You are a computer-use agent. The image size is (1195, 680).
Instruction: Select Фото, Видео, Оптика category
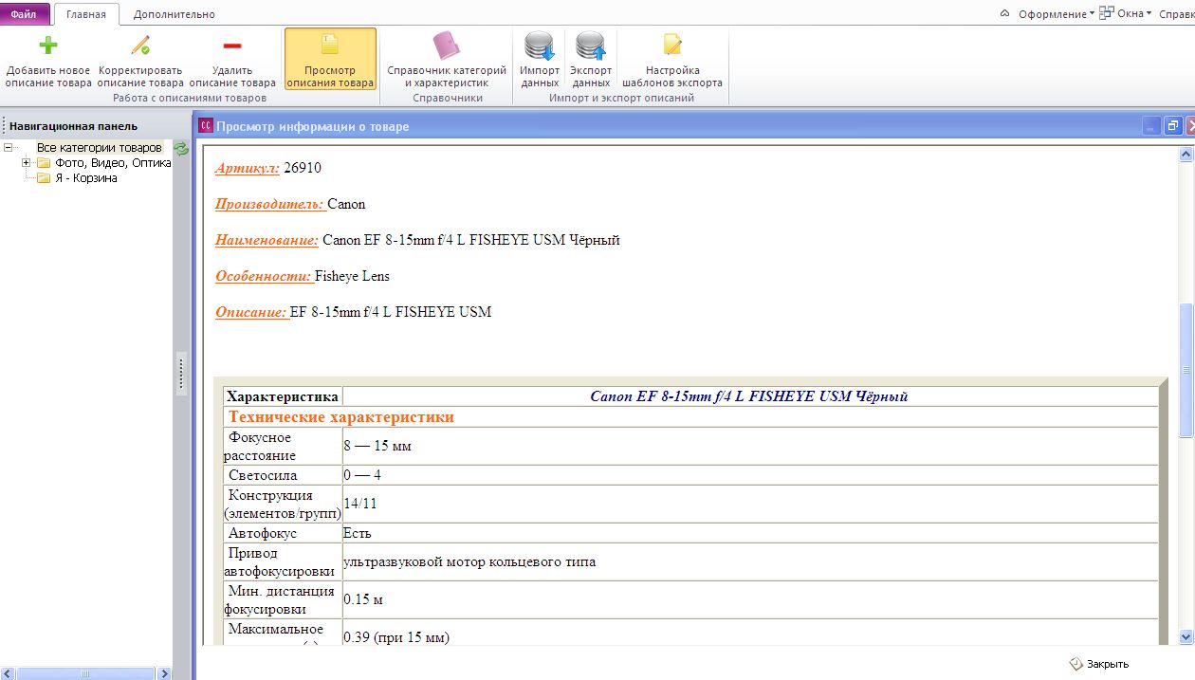[113, 163]
